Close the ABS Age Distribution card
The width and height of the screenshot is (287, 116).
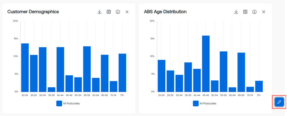[x=264, y=12]
